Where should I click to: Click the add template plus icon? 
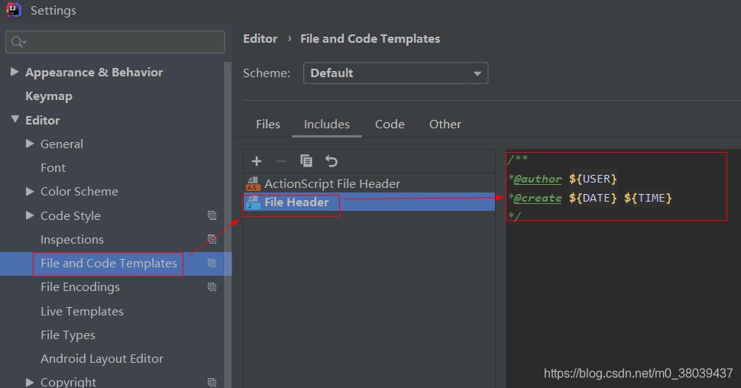click(x=257, y=161)
